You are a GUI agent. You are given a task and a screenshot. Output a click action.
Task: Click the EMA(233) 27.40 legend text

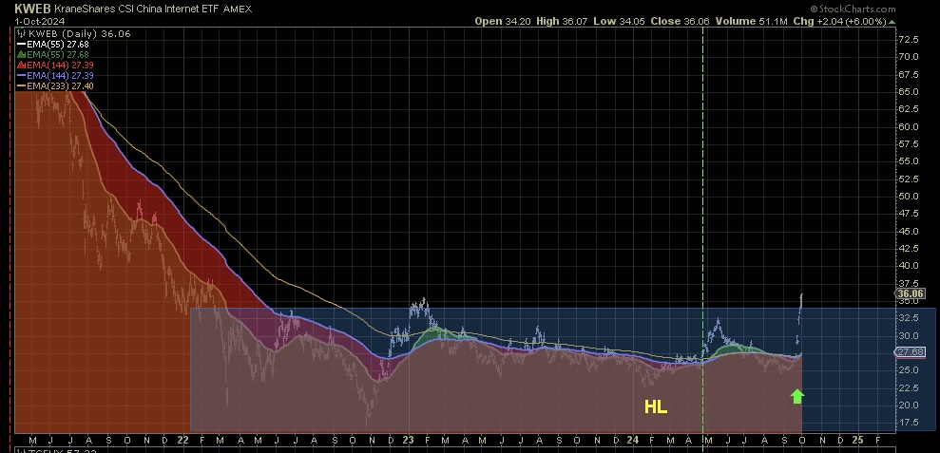pyautogui.click(x=60, y=86)
